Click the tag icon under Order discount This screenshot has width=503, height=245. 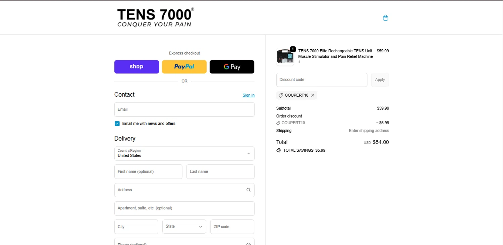[x=278, y=123]
